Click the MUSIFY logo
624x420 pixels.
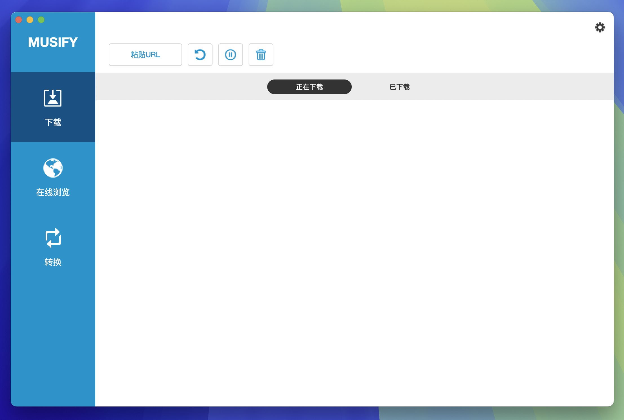point(53,42)
